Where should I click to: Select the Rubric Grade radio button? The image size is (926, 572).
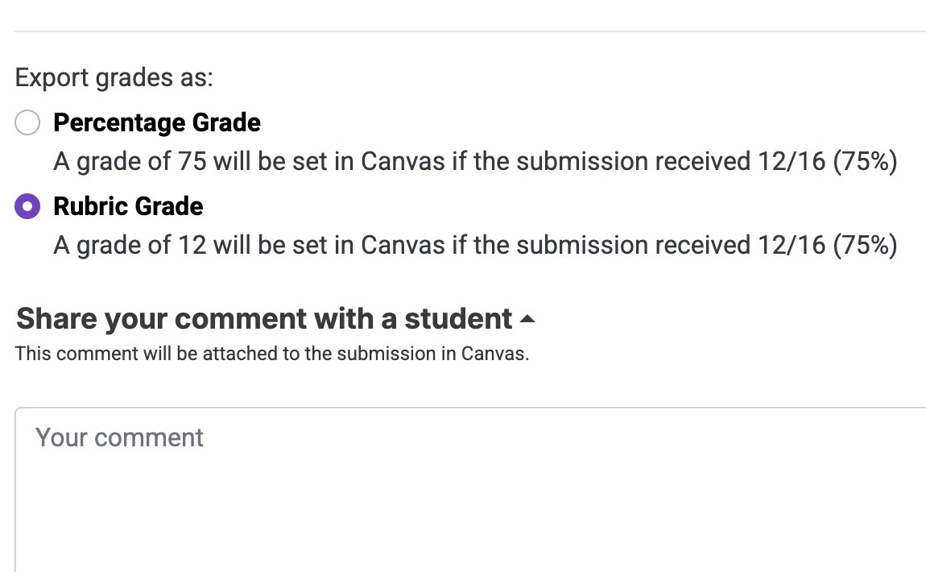pyautogui.click(x=27, y=207)
